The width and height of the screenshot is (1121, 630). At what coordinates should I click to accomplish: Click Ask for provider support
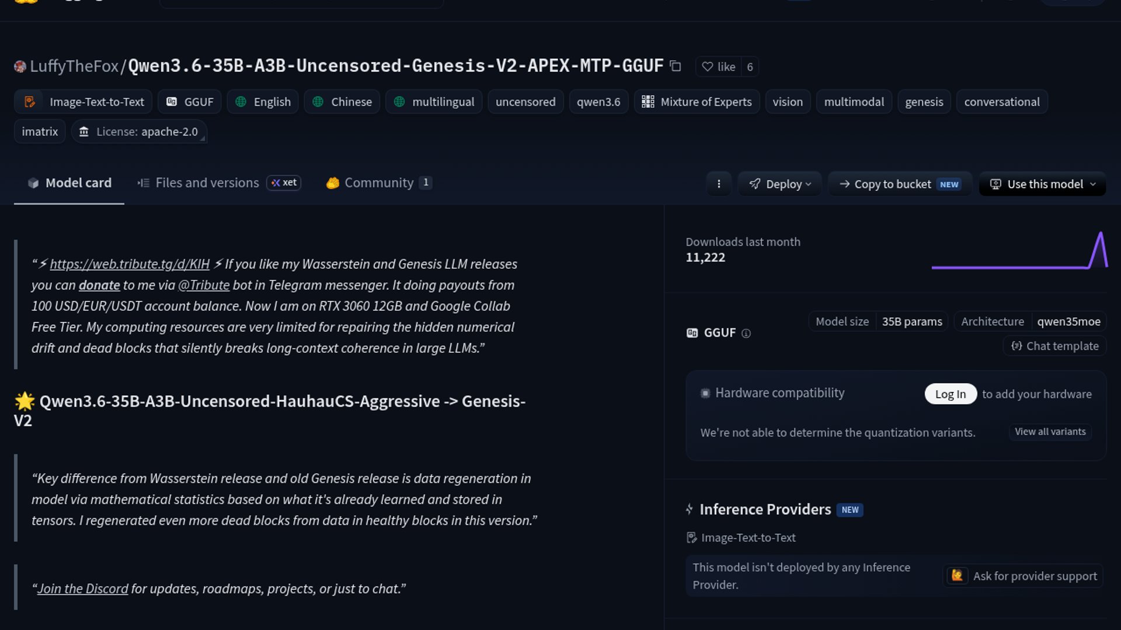point(1023,576)
